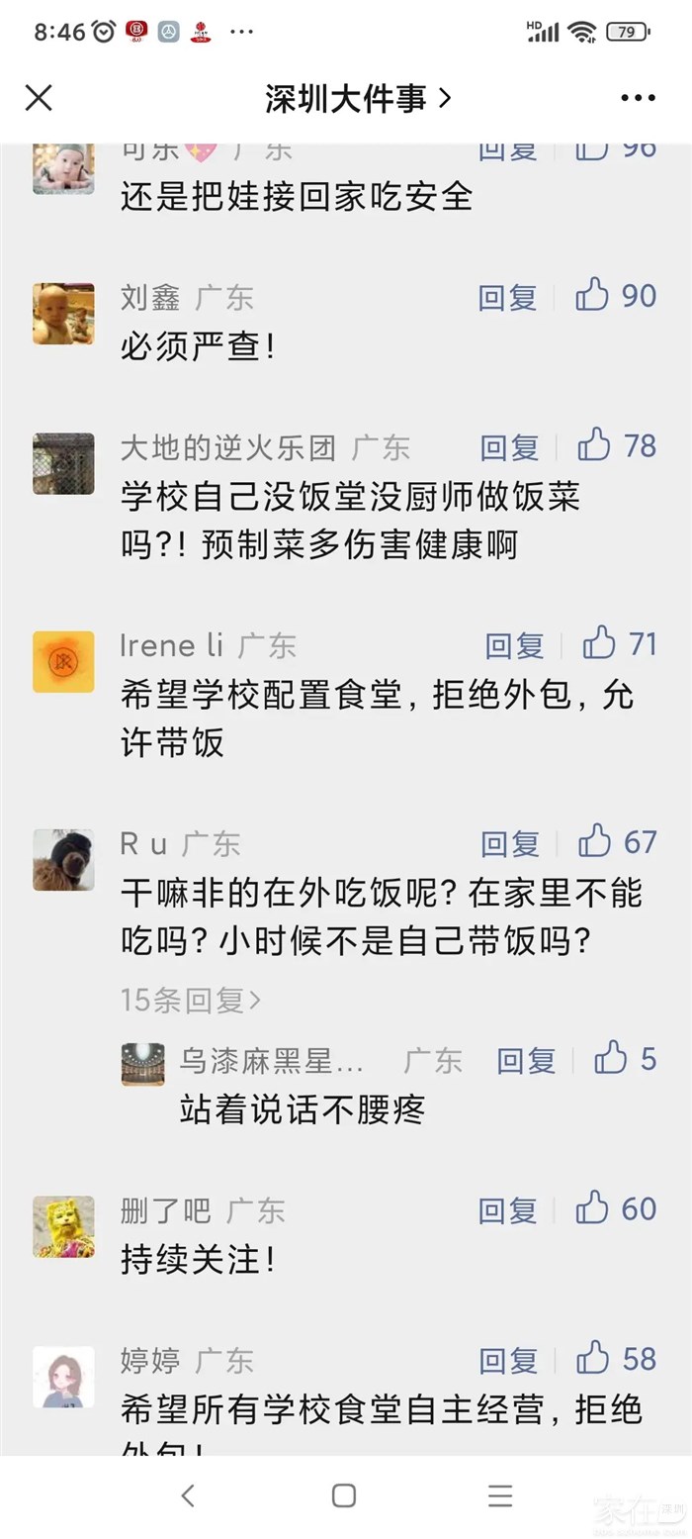The width and height of the screenshot is (692, 1539).
Task: Open the Android recent apps menu
Action: pyautogui.click(x=500, y=1495)
